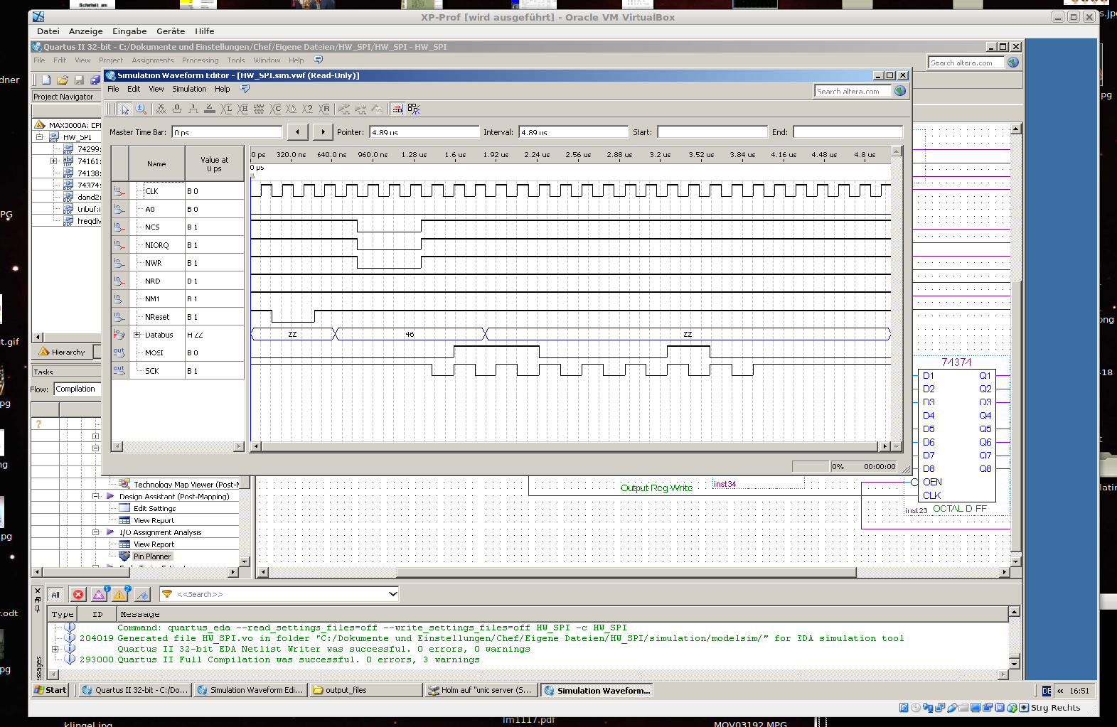Click Forcing High (1) waveform icon
The width and height of the screenshot is (1117, 727).
(193, 109)
